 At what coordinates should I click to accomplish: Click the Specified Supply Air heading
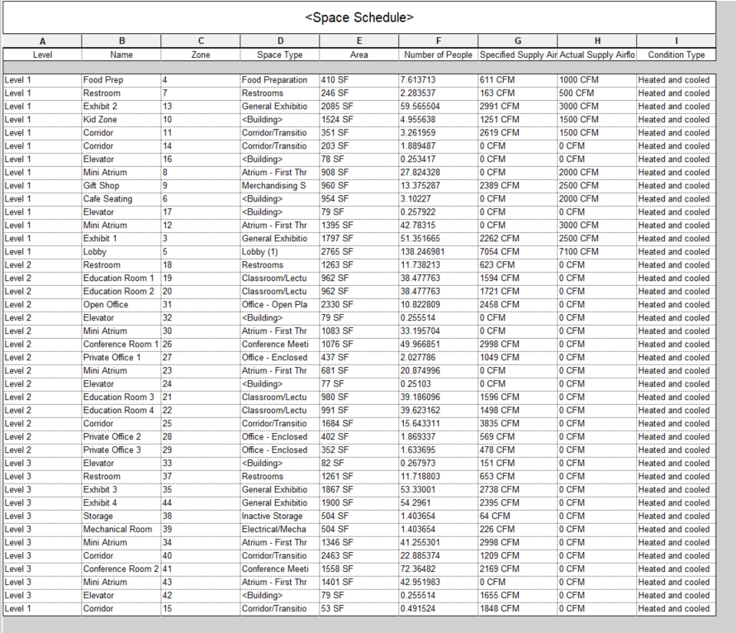518,55
